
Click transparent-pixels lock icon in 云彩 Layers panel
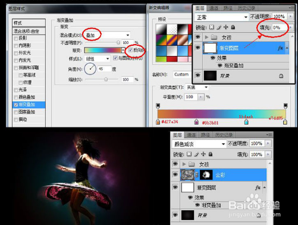click(x=189, y=154)
